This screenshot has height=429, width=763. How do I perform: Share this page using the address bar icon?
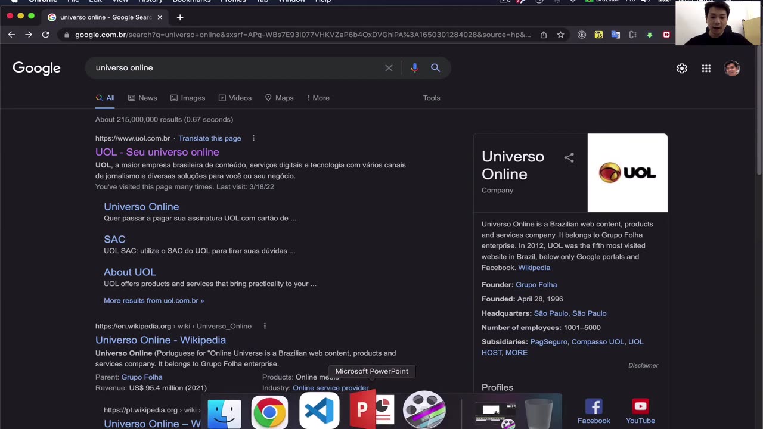click(544, 35)
